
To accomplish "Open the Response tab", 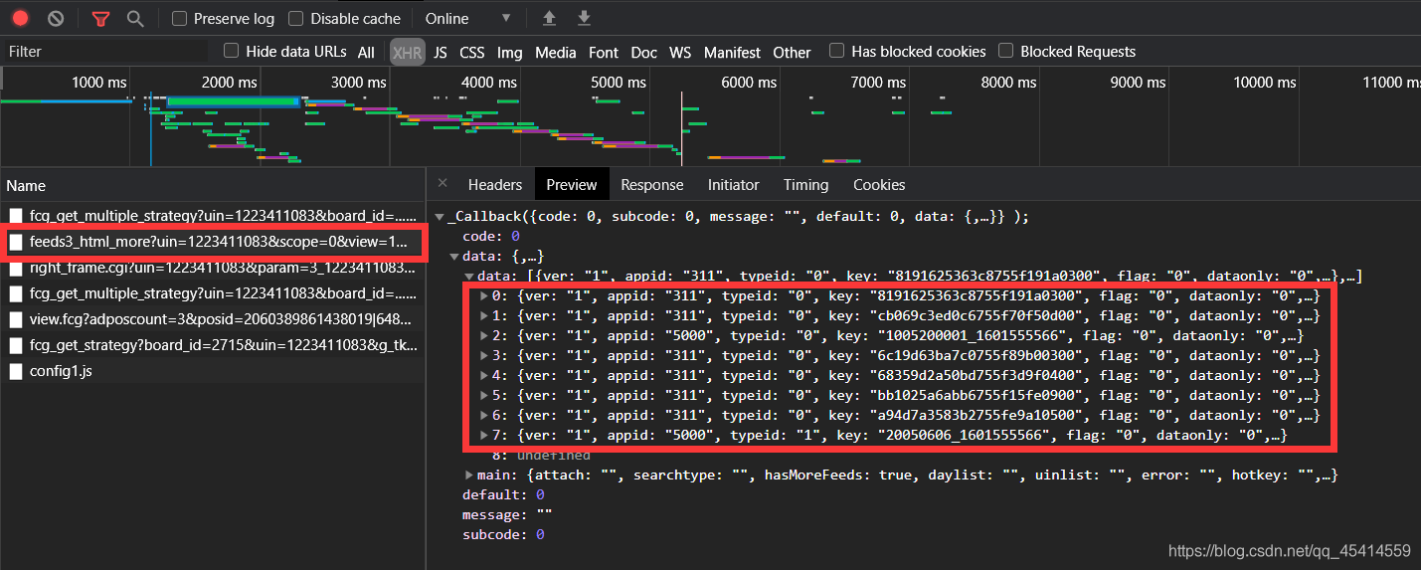I will point(652,184).
